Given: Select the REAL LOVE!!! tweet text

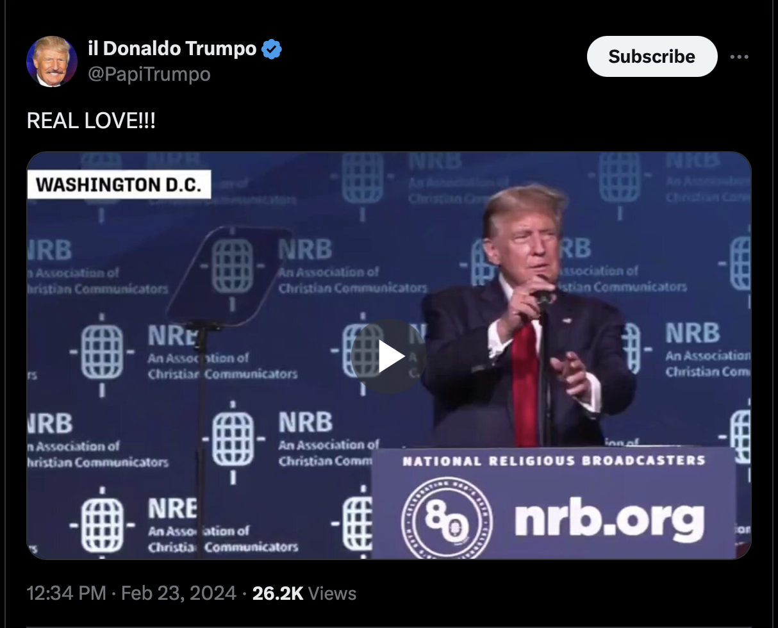Looking at the screenshot, I should 91,120.
